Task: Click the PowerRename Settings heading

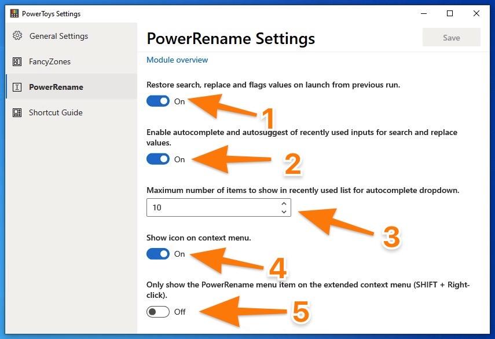Action: 231,39
